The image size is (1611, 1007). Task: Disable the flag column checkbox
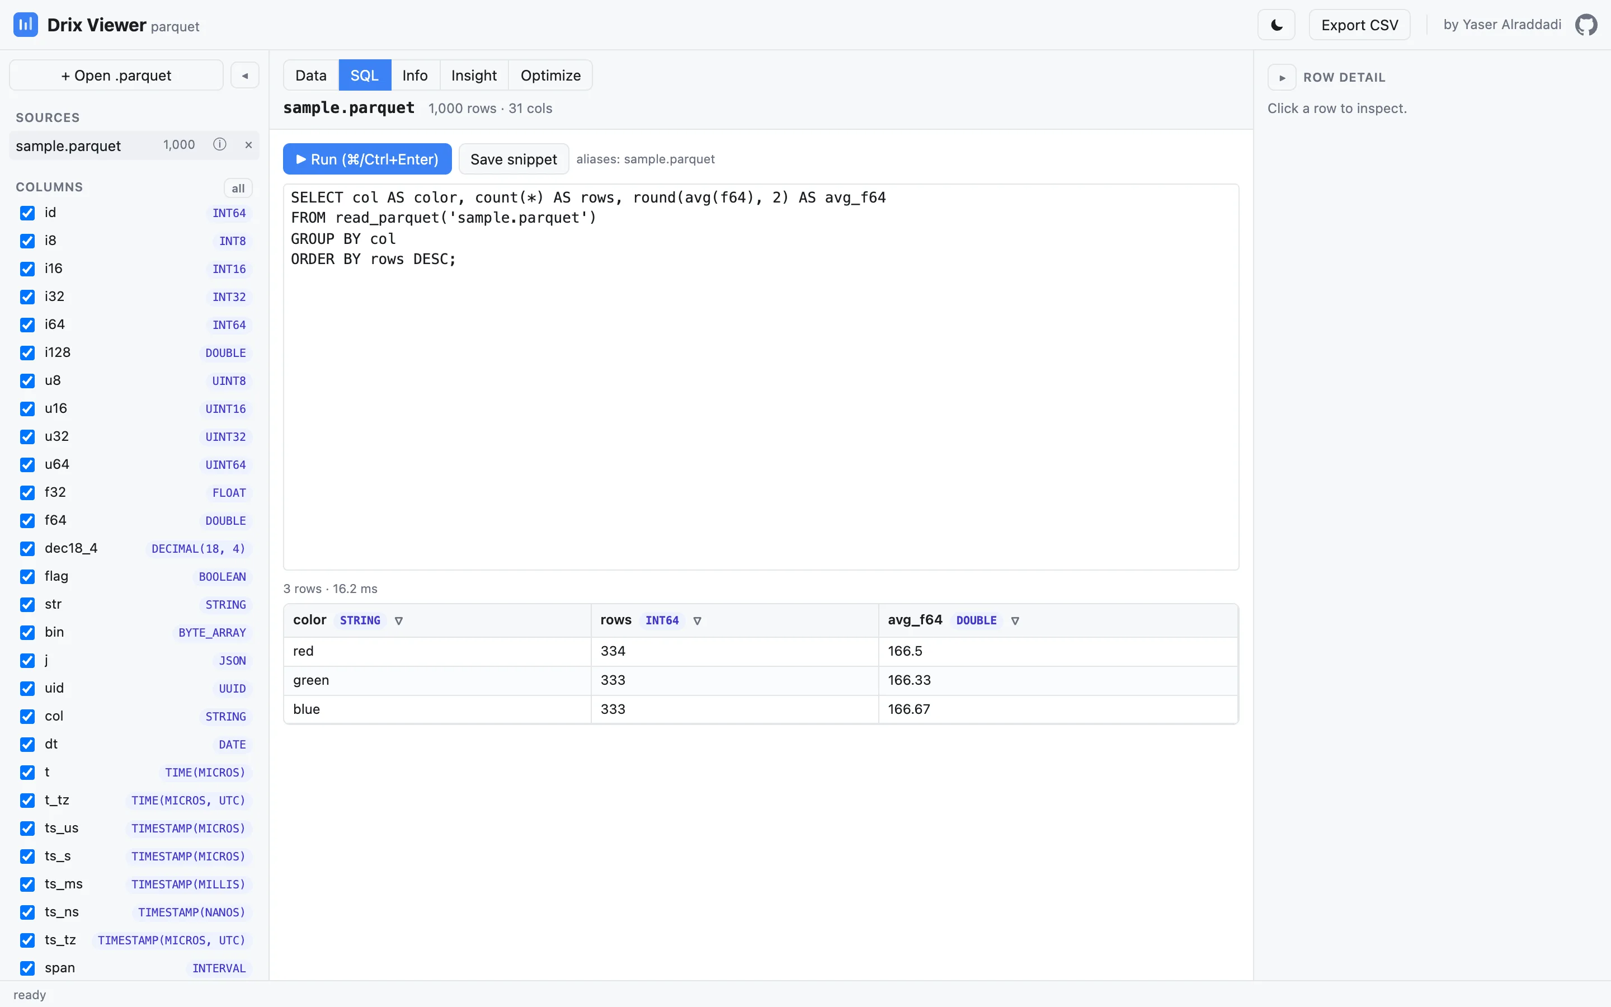(x=27, y=577)
